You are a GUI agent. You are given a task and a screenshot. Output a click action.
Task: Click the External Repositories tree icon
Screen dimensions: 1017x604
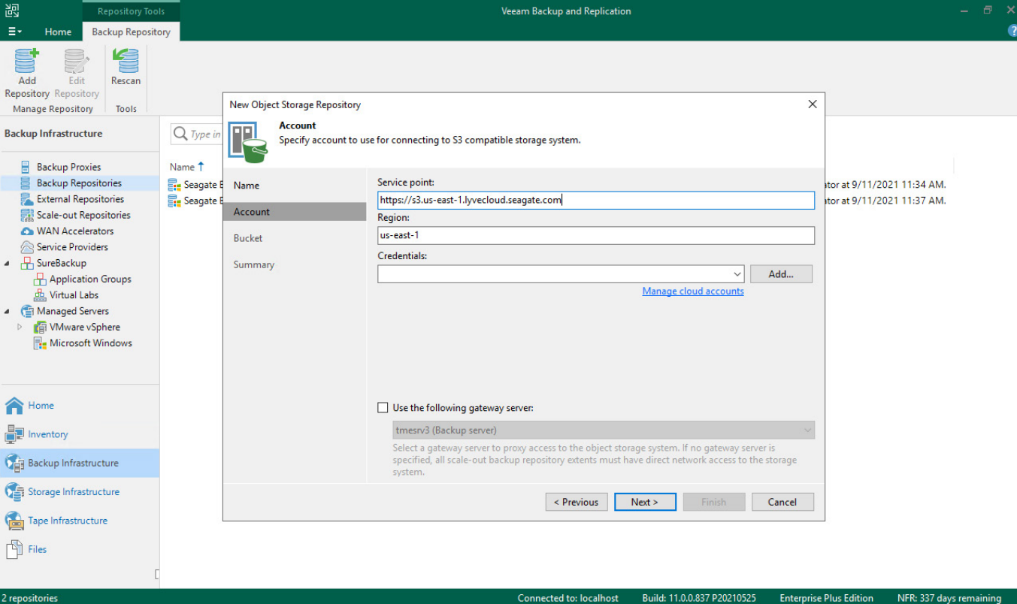(x=26, y=199)
